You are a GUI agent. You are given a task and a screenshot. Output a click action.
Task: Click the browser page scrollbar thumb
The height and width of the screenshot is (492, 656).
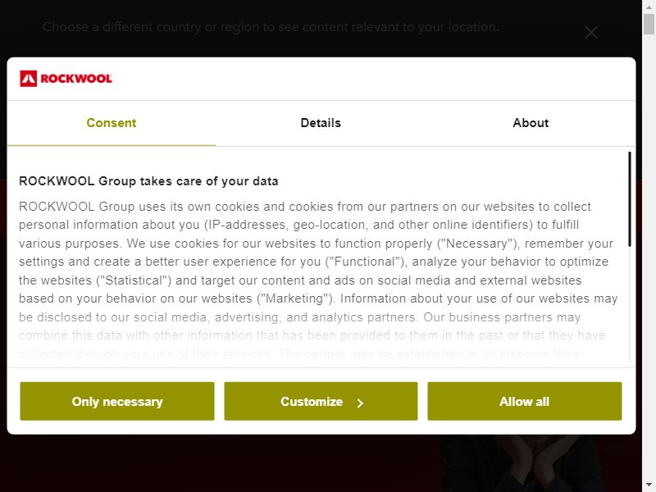649,25
